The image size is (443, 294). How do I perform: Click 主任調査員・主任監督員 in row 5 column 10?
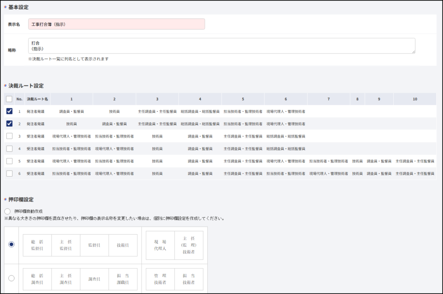[x=415, y=161]
